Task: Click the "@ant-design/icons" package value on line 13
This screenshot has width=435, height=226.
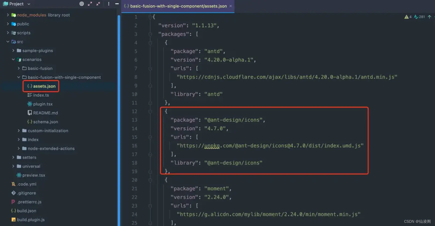Action: click(x=233, y=120)
